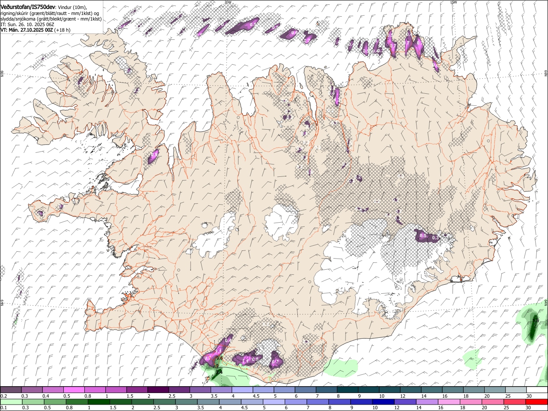Click the 'Veðurstofan/IS750dev' title text
The width and height of the screenshot is (548, 411).
click(27, 7)
